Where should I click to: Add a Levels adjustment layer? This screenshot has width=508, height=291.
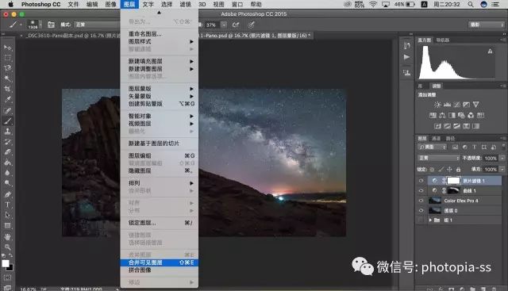tap(447, 105)
